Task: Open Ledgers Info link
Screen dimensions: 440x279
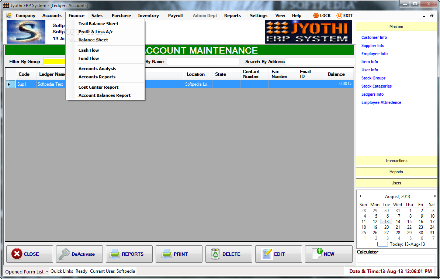Action: point(373,94)
